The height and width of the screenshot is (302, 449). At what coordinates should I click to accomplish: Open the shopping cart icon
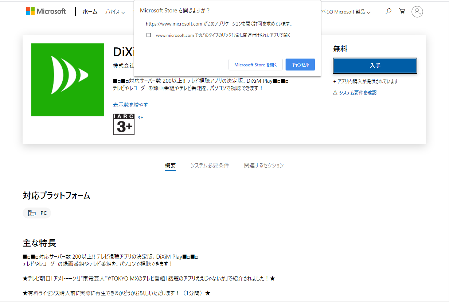pos(402,11)
